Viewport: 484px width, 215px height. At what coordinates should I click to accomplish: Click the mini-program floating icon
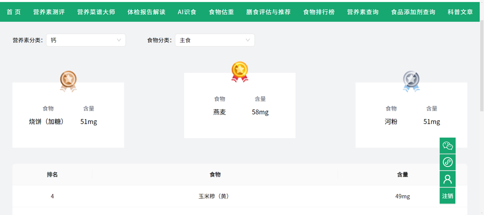(447, 162)
